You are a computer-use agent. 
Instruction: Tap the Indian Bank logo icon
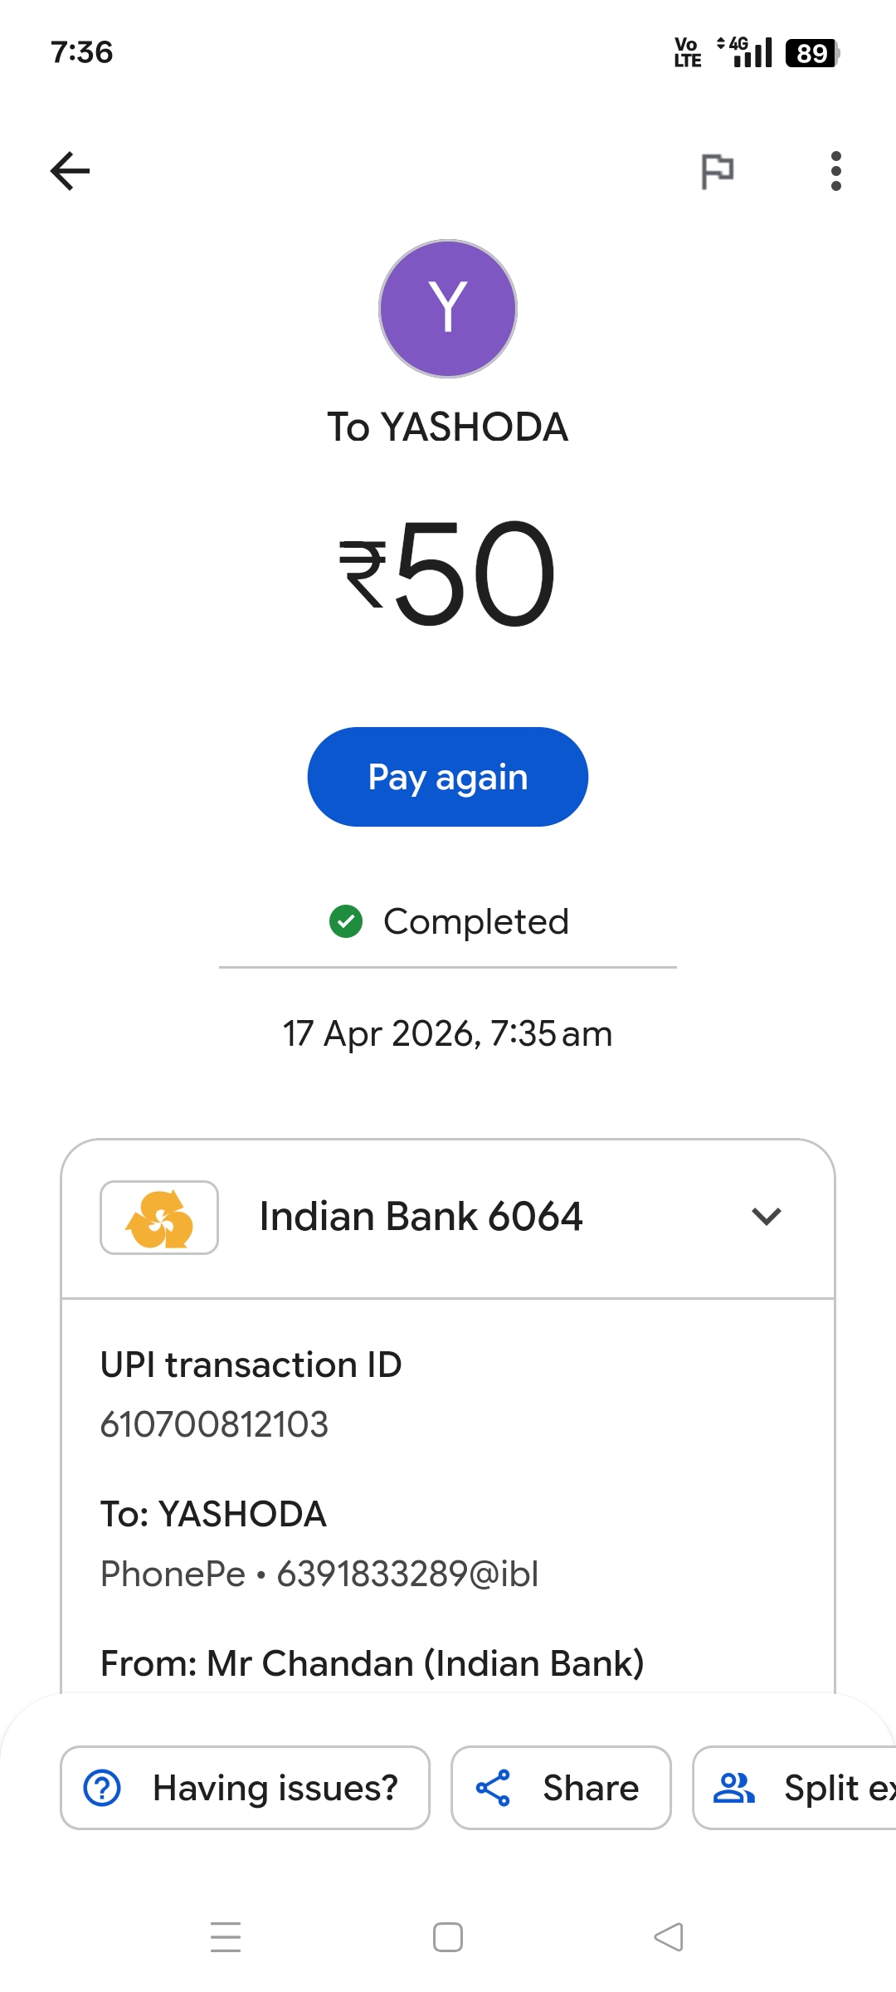point(159,1218)
